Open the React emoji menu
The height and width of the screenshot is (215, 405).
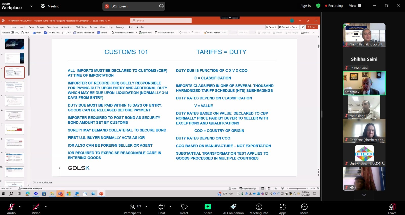(x=184, y=209)
